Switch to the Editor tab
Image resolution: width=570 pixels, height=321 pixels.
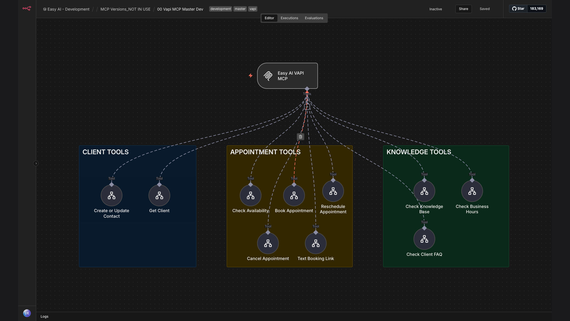point(269,18)
